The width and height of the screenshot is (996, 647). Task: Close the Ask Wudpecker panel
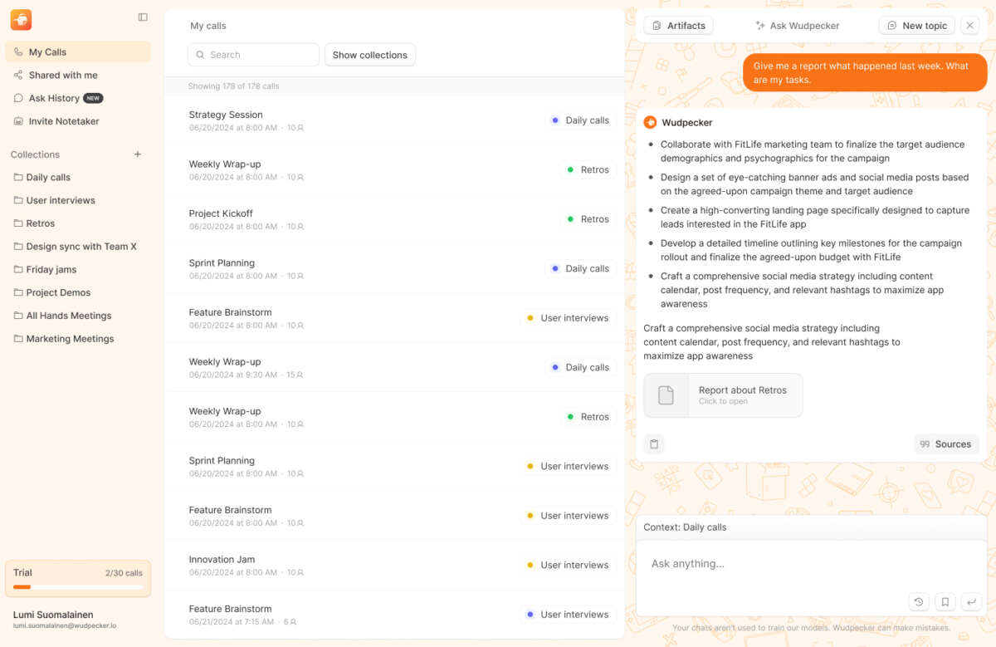point(969,26)
